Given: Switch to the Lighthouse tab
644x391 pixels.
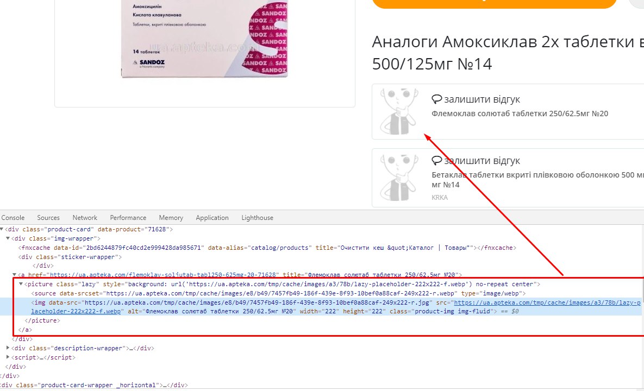Looking at the screenshot, I should click(x=257, y=218).
